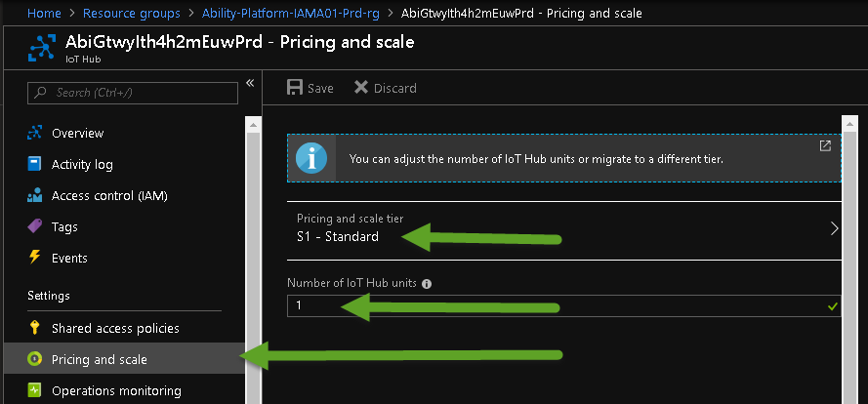Click the purple Tags icon
Screen dimensions: 868x404
tap(35, 226)
